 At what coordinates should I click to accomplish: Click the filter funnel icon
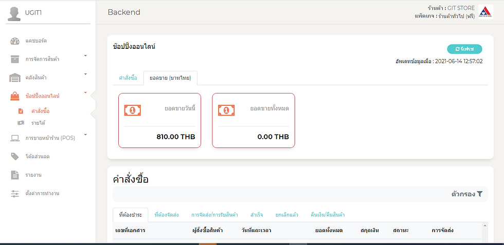click(479, 194)
